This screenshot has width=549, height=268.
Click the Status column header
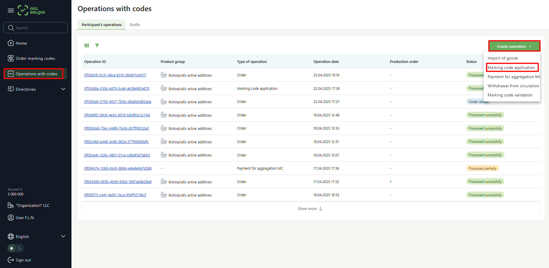(471, 61)
